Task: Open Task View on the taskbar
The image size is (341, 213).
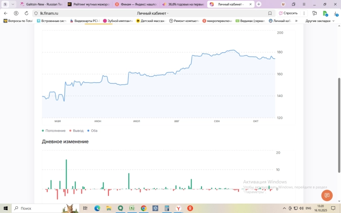Action: tap(85, 209)
